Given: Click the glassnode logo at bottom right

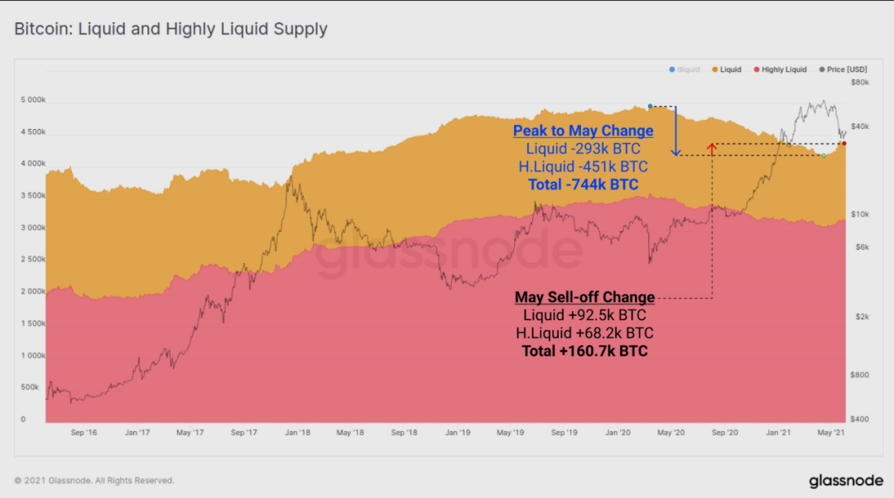Looking at the screenshot, I should (846, 481).
